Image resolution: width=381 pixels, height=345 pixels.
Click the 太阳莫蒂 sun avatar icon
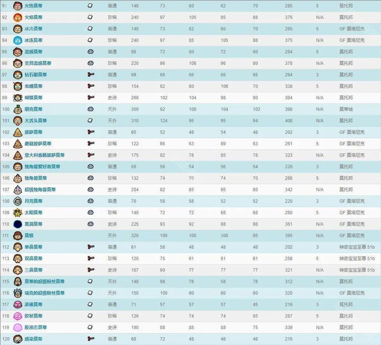point(17,213)
